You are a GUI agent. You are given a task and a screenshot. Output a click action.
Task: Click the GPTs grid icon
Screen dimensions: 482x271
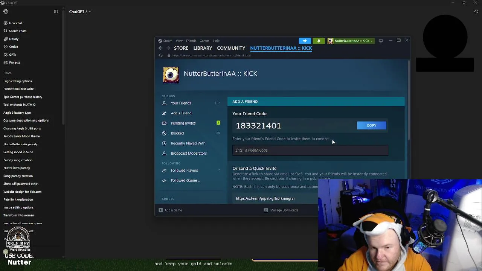pos(6,55)
